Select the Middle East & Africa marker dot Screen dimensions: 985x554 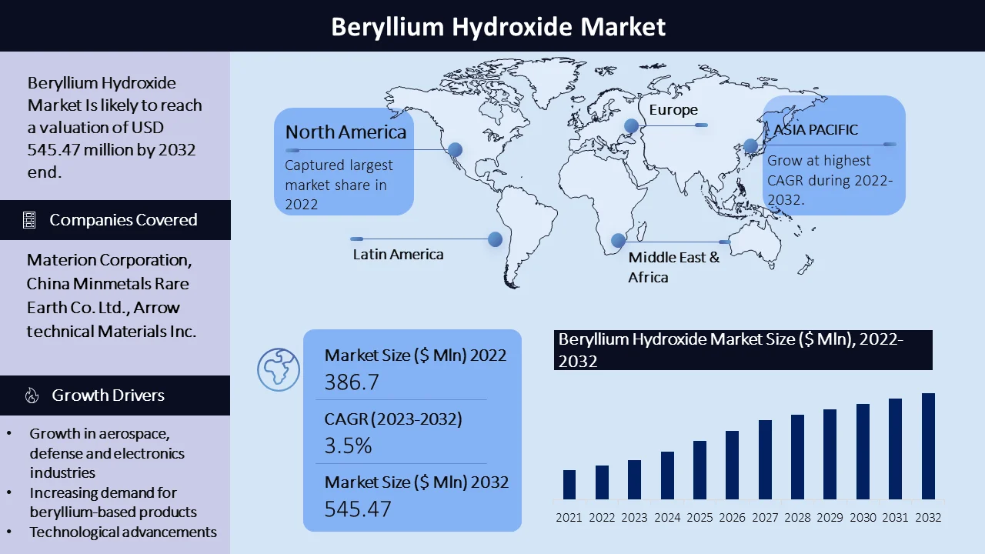(x=618, y=241)
